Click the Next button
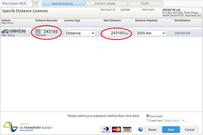 coord(171,130)
